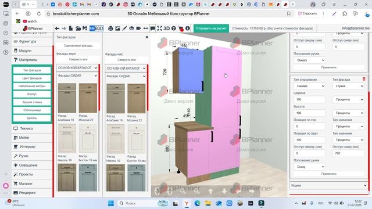This screenshot has height=209, width=372.
Task: Open Положение ручки dropdown showing Снизу
Action: tap(309, 167)
